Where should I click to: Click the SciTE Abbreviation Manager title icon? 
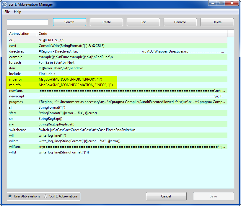[5, 4]
